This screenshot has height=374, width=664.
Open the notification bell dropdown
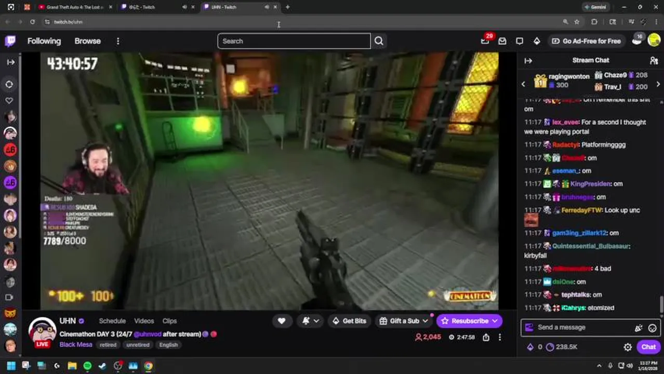point(311,321)
